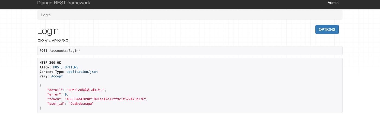The height and width of the screenshot is (120, 380).
Task: Click the "error": 0 JSON line
Action: pos(58,94)
